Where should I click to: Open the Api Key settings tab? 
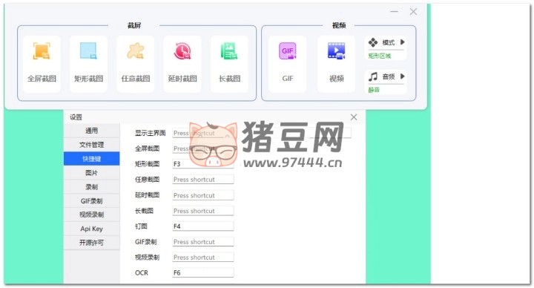[92, 229]
